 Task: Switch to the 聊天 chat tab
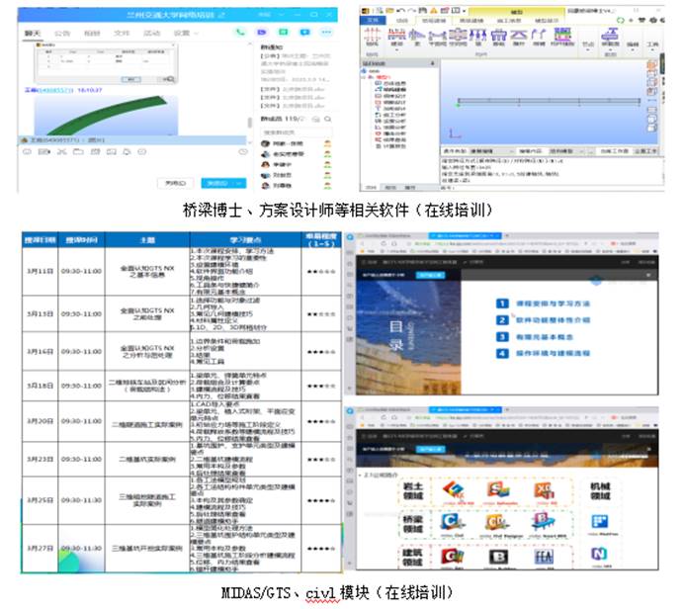[31, 33]
